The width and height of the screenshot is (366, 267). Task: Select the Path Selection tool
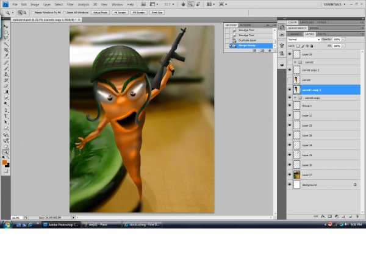pos(6,122)
